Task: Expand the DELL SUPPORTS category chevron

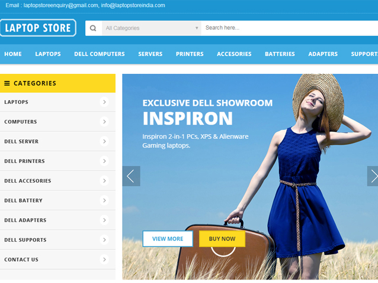Action: 104,240
